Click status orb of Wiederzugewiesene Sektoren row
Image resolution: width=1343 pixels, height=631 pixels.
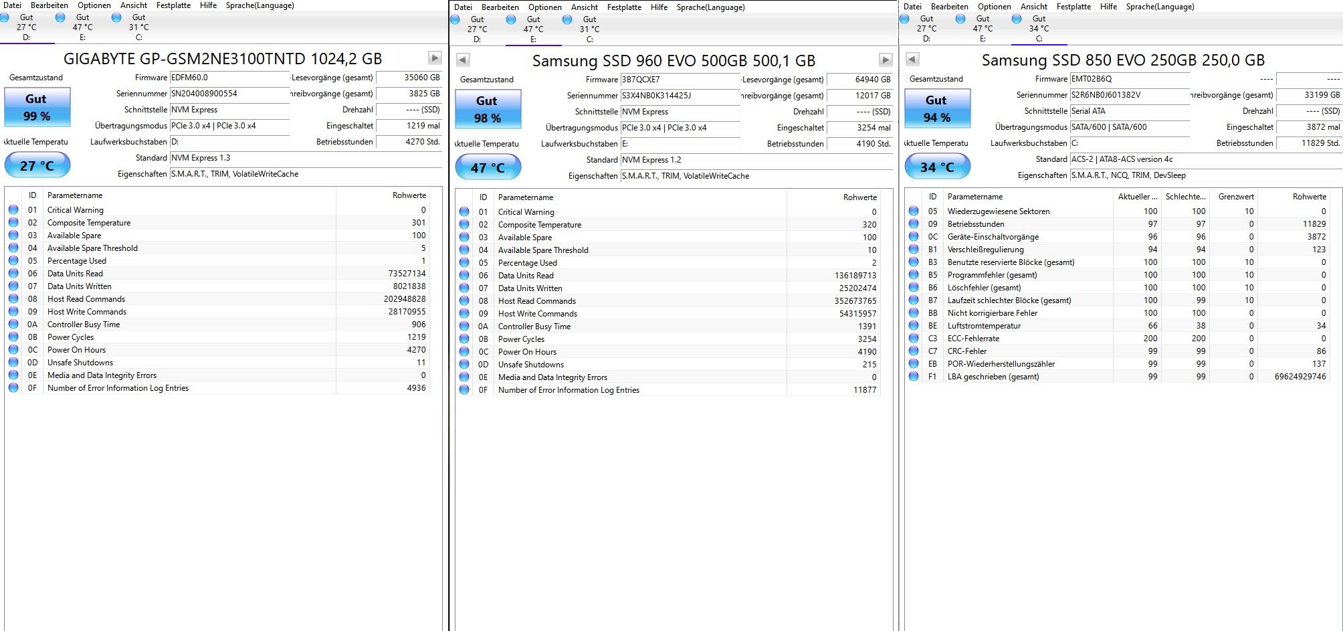click(914, 211)
